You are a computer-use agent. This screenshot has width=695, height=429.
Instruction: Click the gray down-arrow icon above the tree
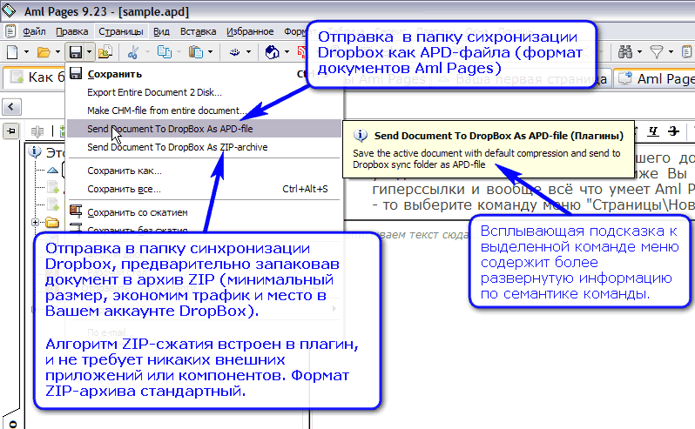37,131
